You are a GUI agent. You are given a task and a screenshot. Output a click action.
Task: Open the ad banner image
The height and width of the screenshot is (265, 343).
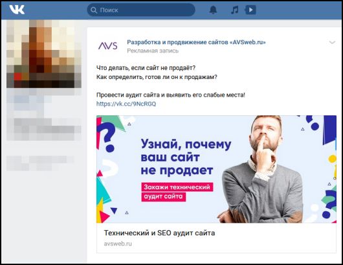coord(216,169)
